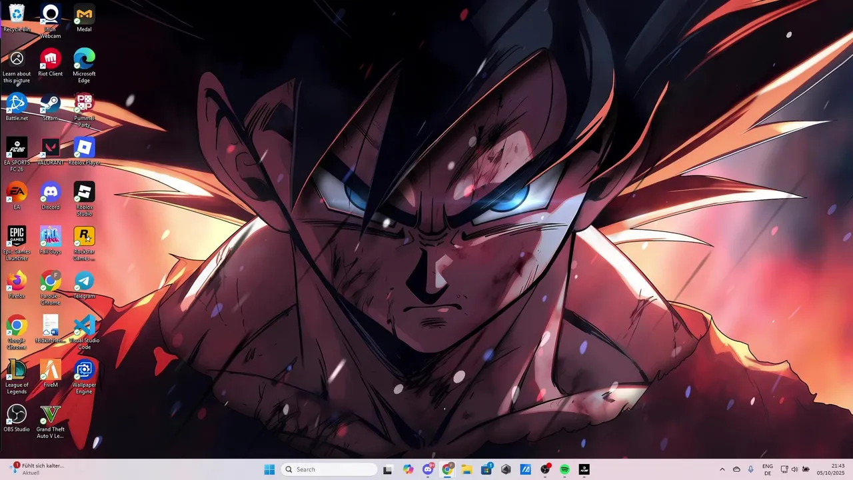Select the Epic Games Launcher icon

pyautogui.click(x=17, y=243)
